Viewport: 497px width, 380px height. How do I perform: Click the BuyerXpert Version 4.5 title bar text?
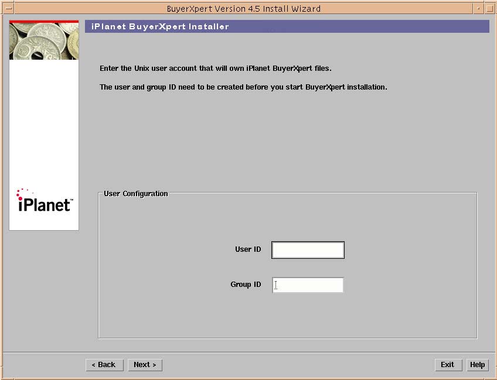pyautogui.click(x=243, y=9)
